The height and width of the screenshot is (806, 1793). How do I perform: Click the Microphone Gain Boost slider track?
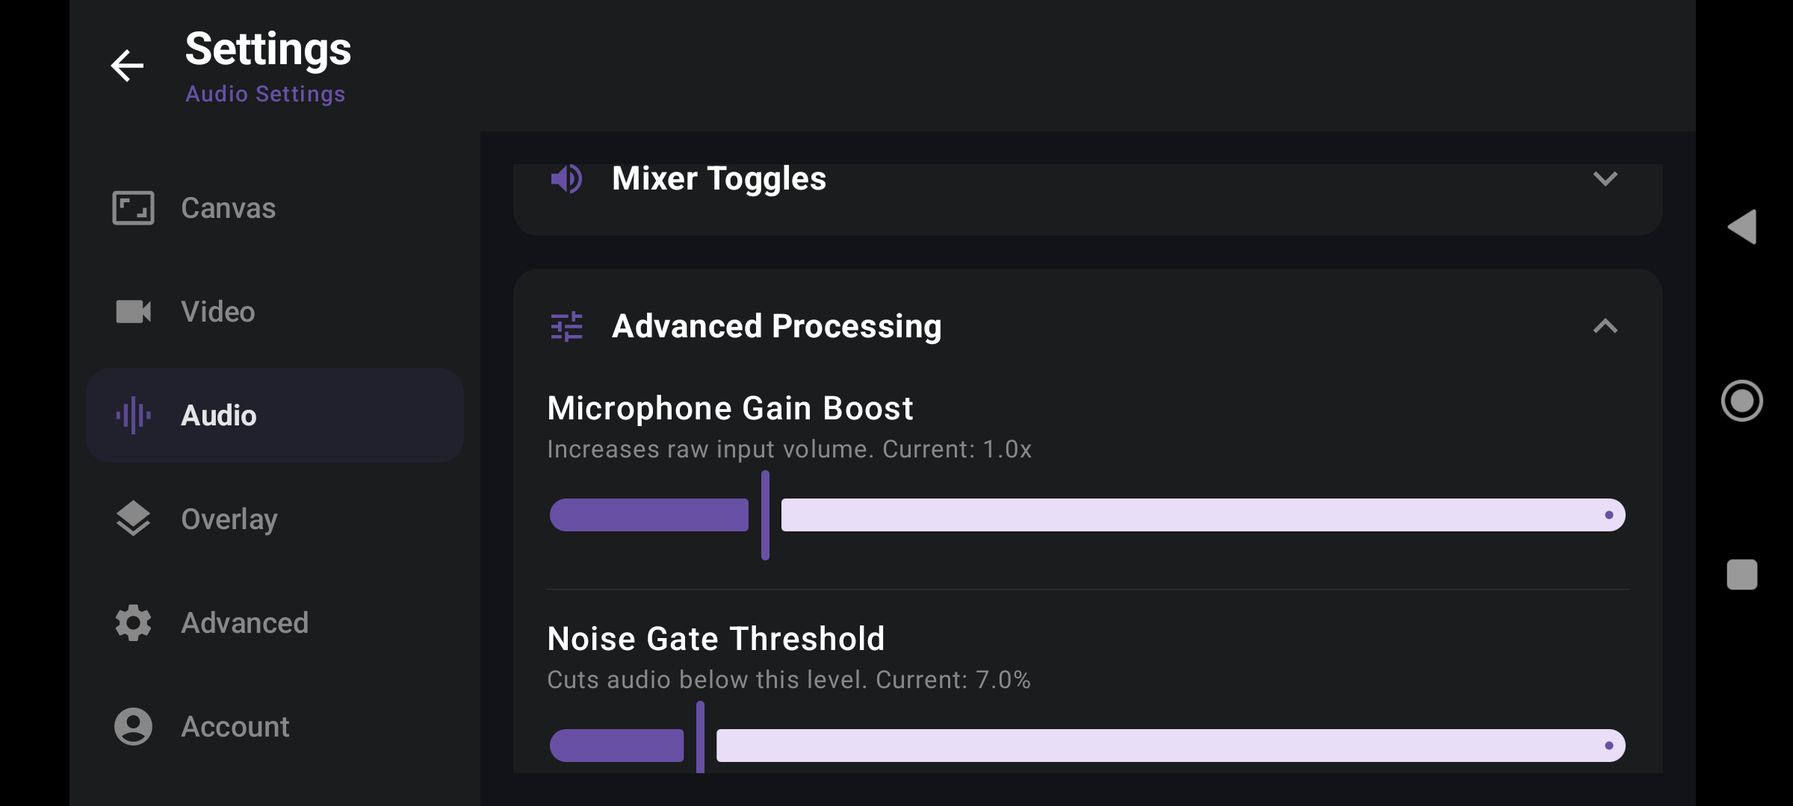(1088, 515)
